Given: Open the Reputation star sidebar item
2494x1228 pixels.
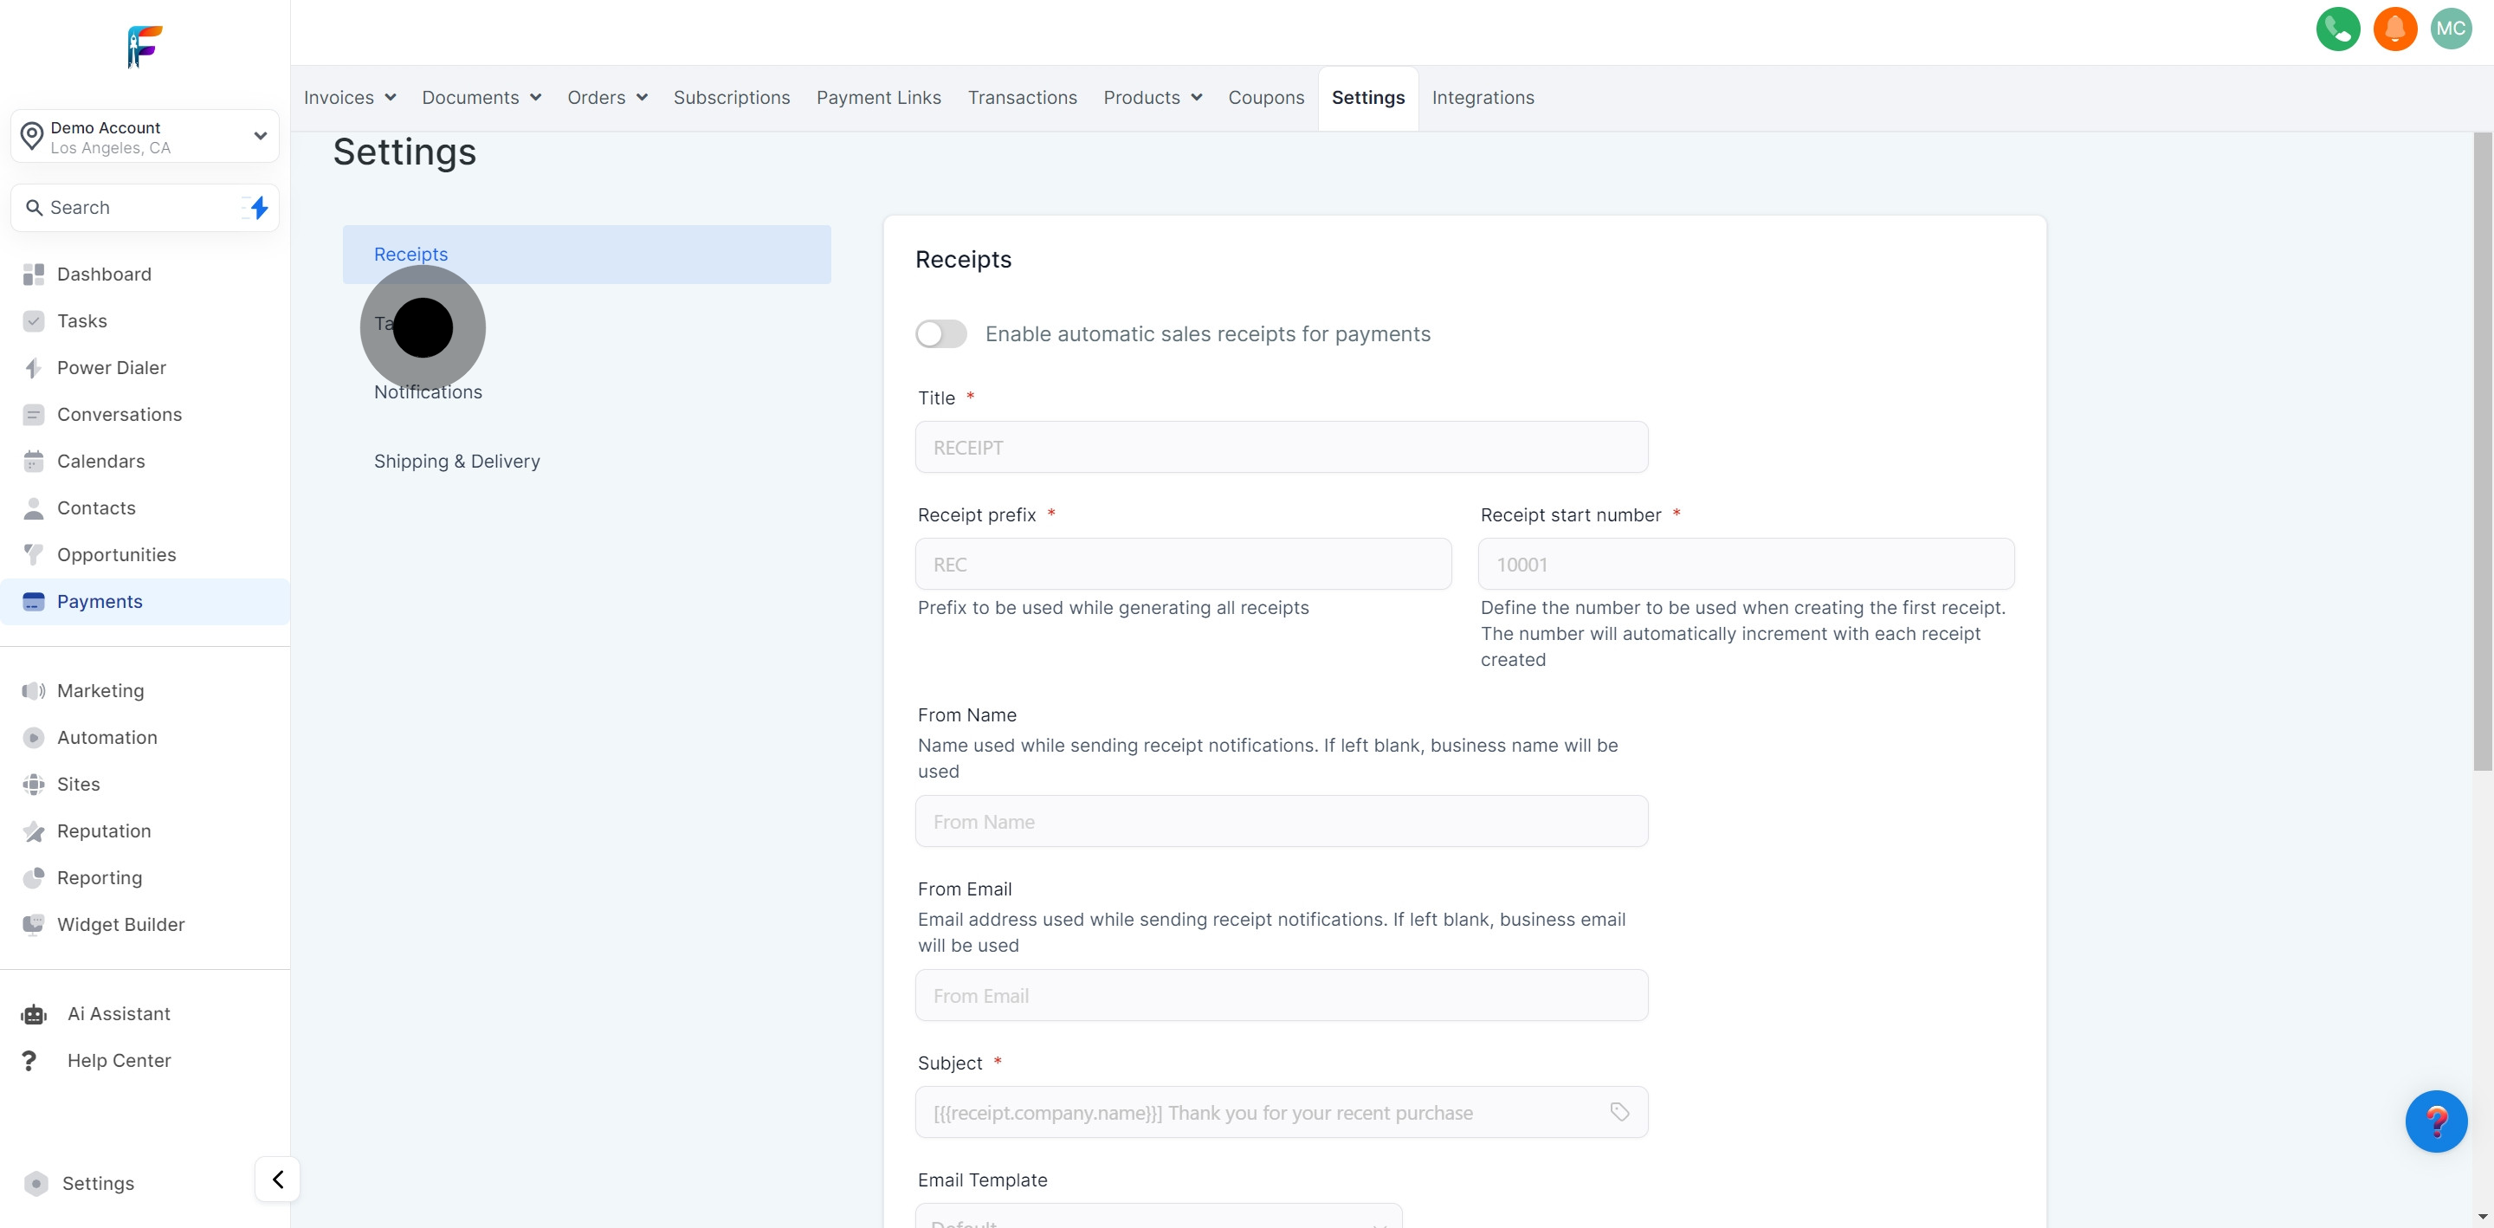Looking at the screenshot, I should tap(104, 831).
